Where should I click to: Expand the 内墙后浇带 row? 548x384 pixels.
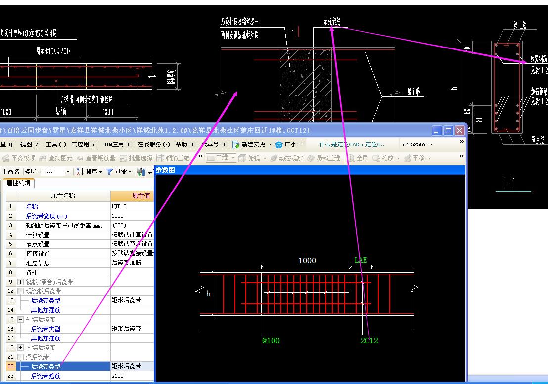pos(21,347)
